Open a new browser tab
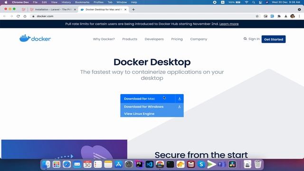This screenshot has height=171, width=304. point(133,9)
